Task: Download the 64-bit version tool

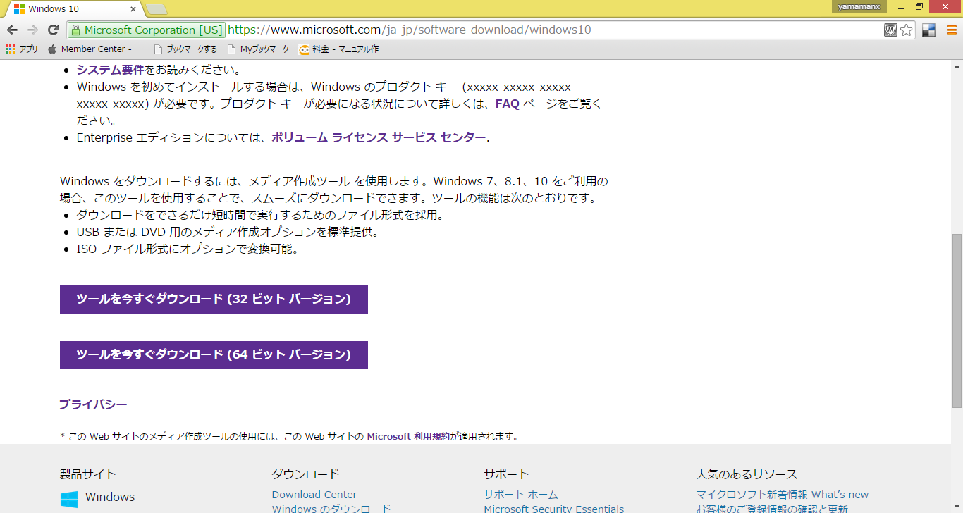Action: click(214, 355)
